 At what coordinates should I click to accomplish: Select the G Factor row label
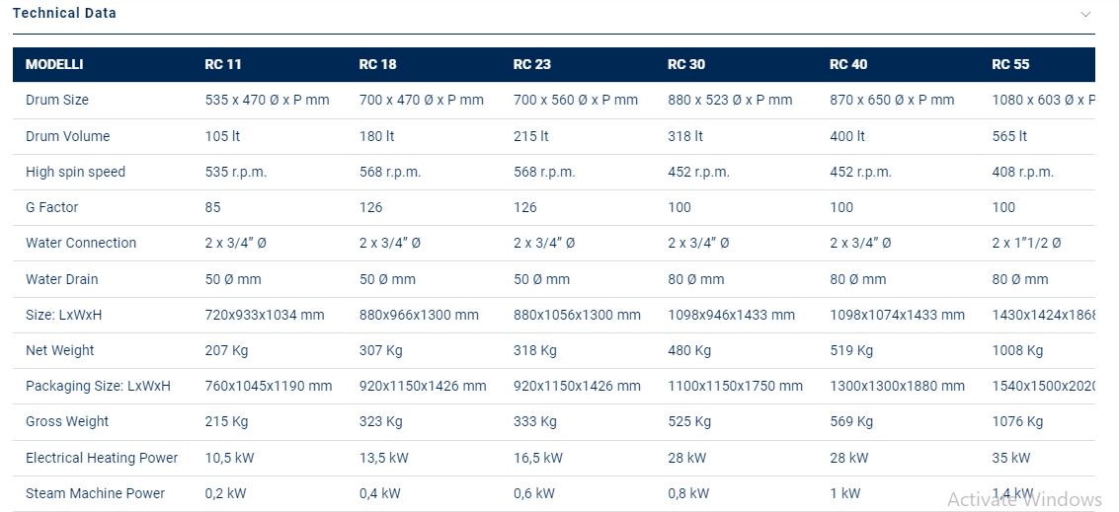tap(52, 207)
